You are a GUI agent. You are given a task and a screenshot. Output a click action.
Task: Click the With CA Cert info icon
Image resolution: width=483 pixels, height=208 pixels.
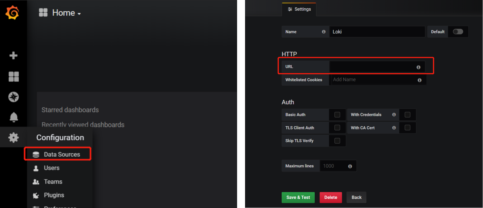click(x=394, y=128)
